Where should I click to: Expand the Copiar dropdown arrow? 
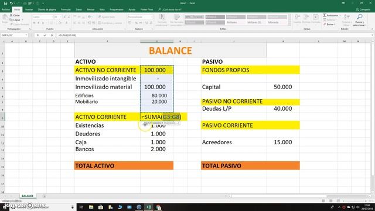(x=22, y=20)
